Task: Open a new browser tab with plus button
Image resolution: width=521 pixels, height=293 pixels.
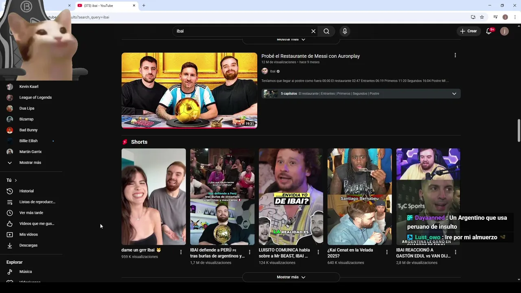Action: pyautogui.click(x=144, y=6)
